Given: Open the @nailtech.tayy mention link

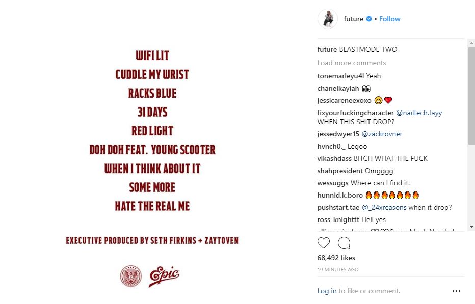Looking at the screenshot, I should 419,113.
